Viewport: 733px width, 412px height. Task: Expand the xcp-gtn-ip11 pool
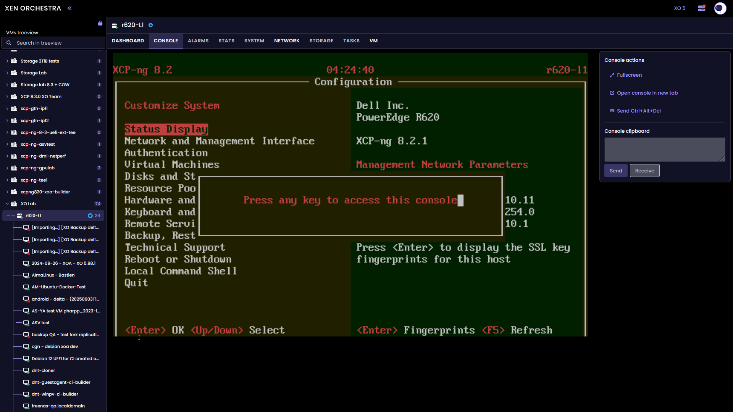coord(7,109)
